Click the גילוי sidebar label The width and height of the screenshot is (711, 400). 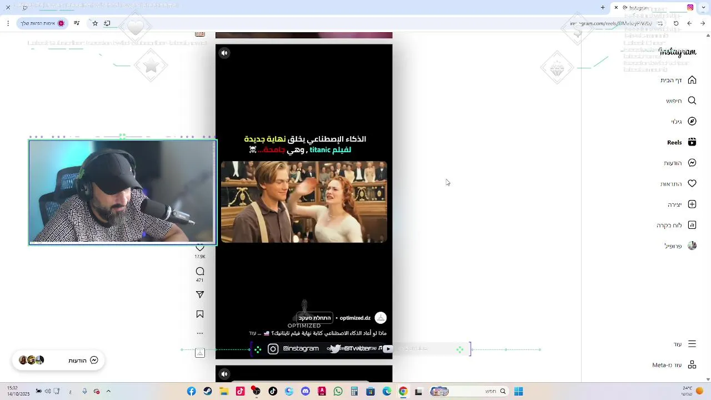677,121
